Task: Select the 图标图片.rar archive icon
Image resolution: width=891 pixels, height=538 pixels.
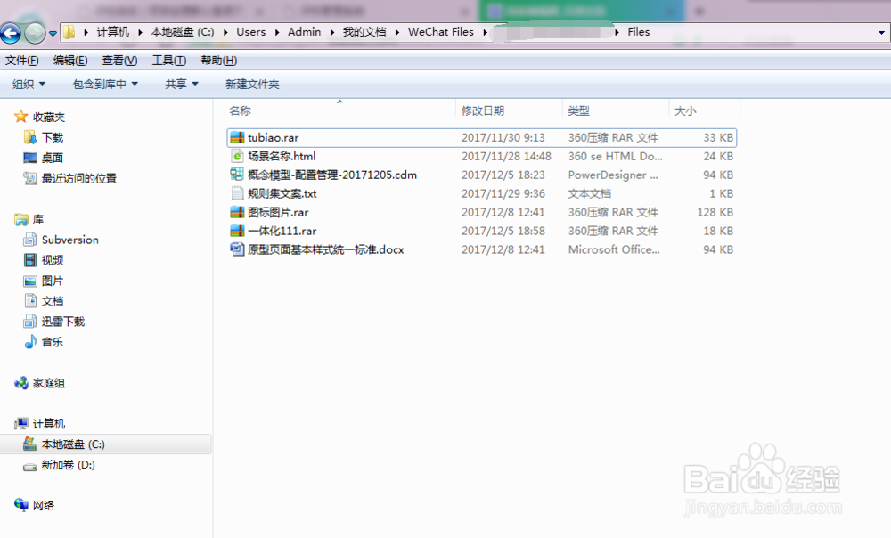Action: [237, 212]
